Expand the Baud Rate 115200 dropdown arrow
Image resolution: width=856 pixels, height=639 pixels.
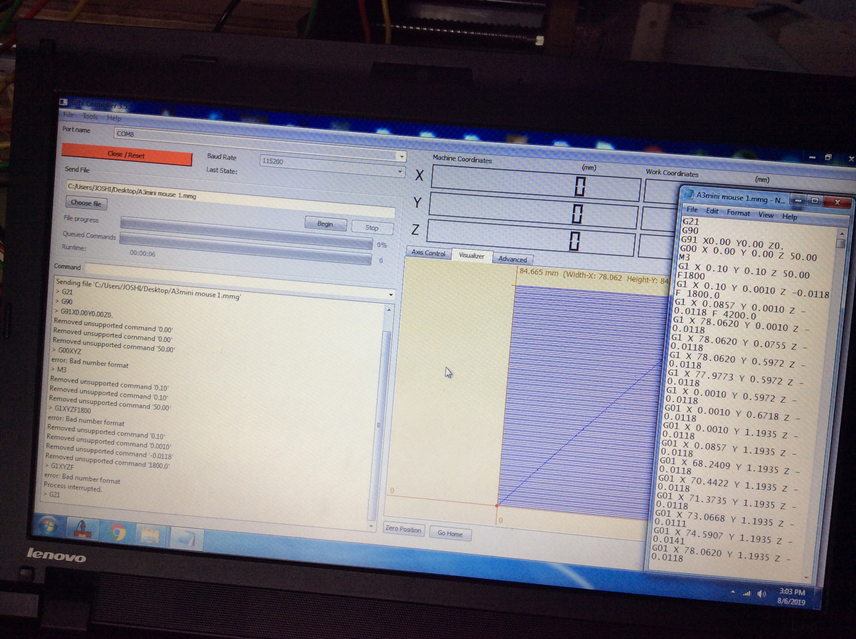[x=402, y=157]
